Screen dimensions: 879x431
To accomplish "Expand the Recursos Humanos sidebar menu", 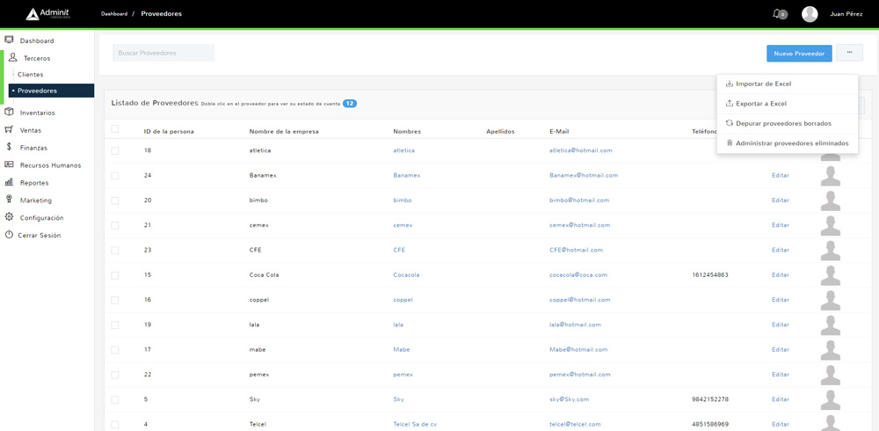I will [50, 165].
